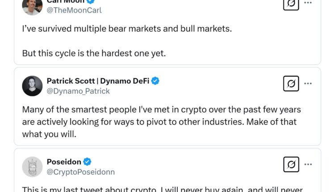335x192 pixels.
Task: Show more options for Carl Moon's tweet
Action: (x=308, y=3)
